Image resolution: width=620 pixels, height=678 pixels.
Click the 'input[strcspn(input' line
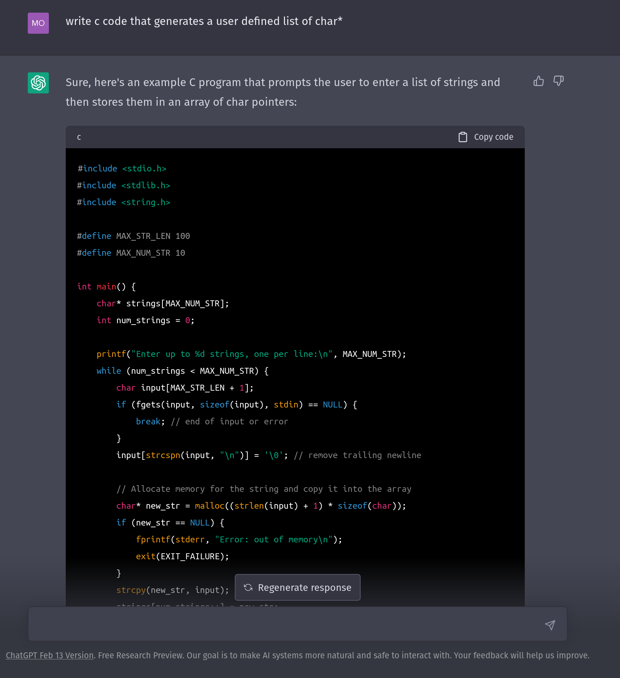coord(269,455)
